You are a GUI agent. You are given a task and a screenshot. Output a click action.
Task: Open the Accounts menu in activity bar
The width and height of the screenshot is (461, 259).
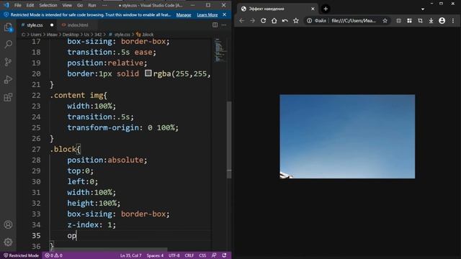pos(8,224)
